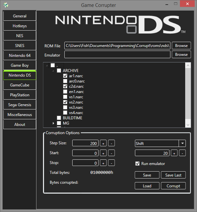Image resolution: width=197 pixels, height=212 pixels.
Task: Select the Game Boy tab
Action: point(20,65)
